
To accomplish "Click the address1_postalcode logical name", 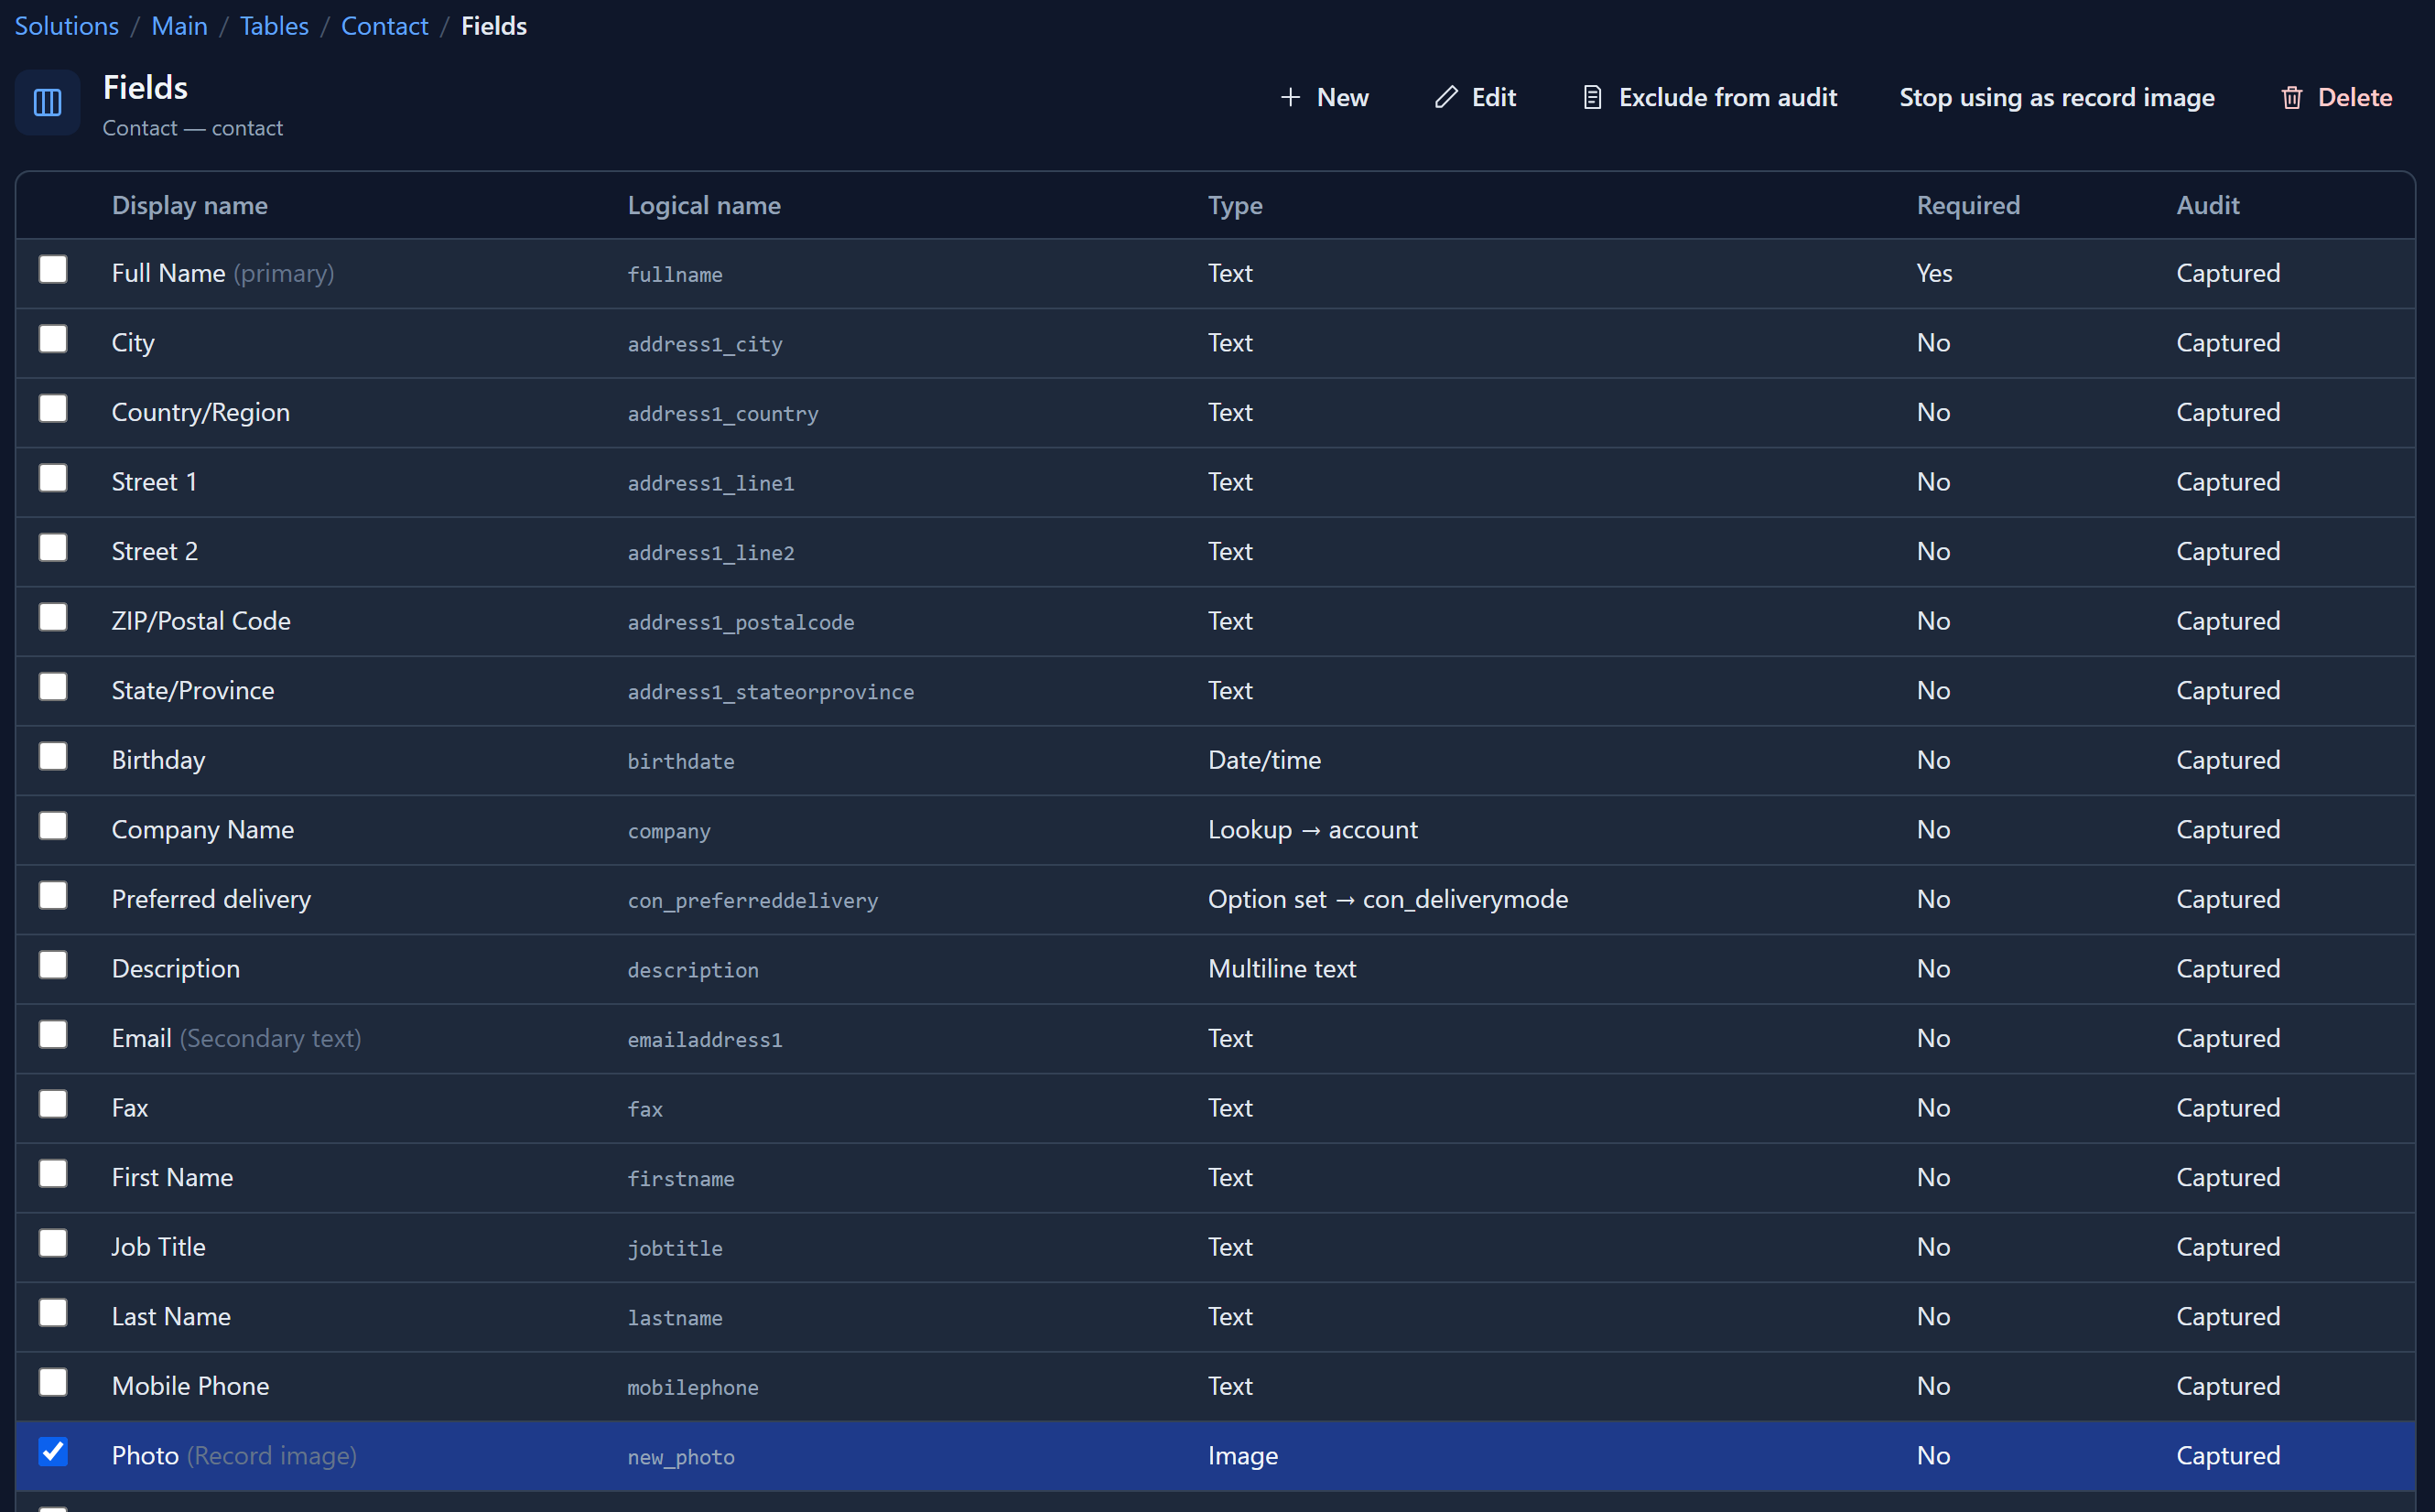I will tap(741, 622).
